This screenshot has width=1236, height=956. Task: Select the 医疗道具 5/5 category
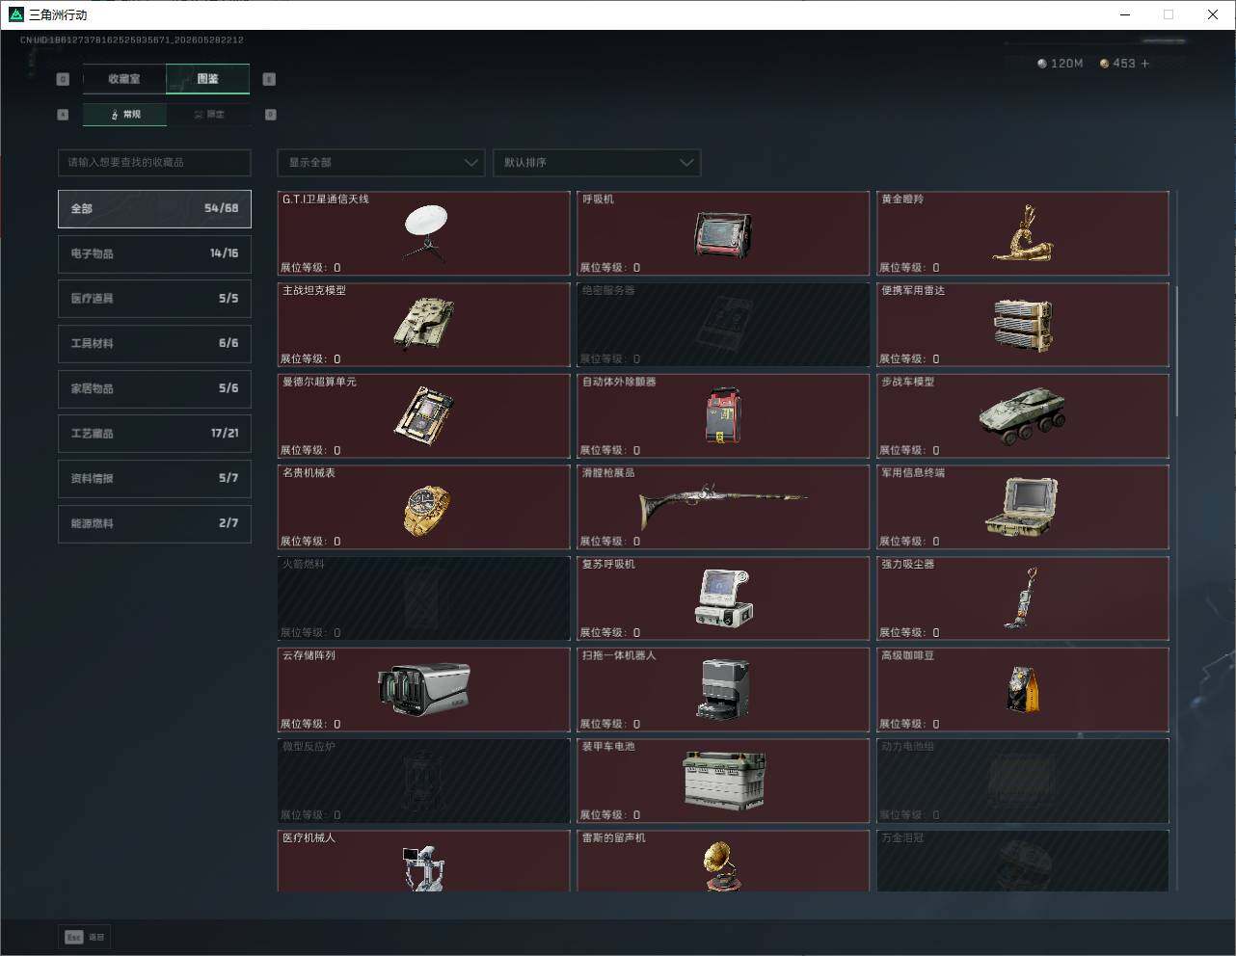[x=154, y=299]
